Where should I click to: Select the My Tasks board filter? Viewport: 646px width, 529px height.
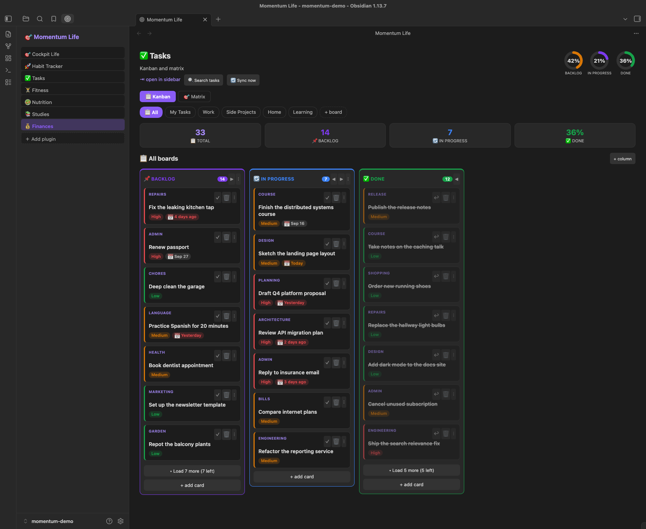click(180, 112)
